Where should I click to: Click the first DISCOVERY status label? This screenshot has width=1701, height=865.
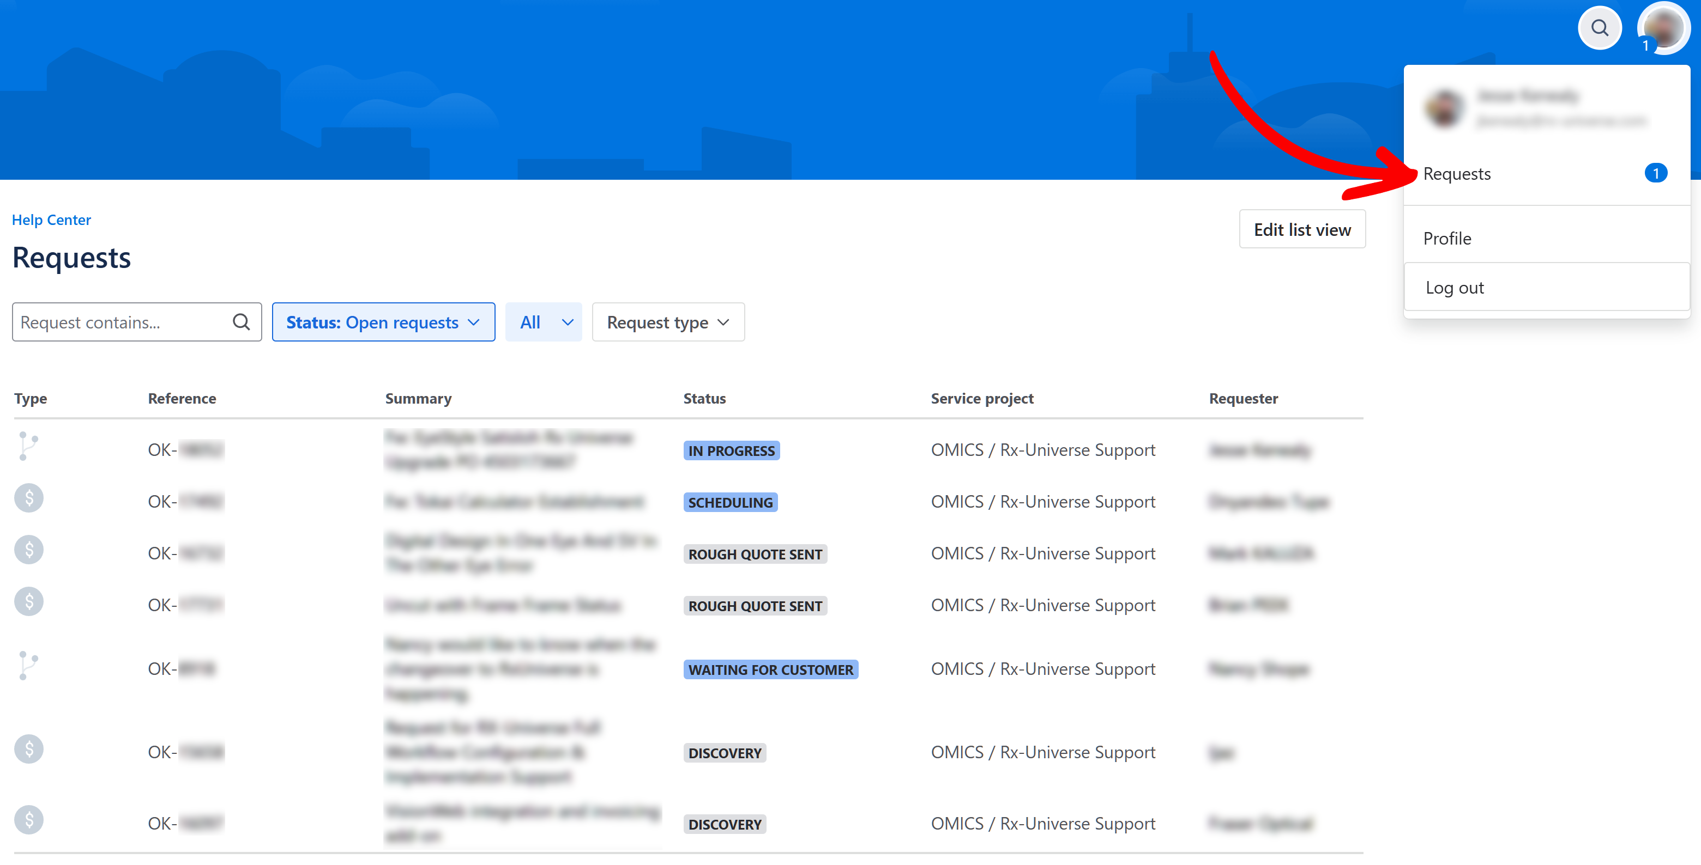pos(725,753)
